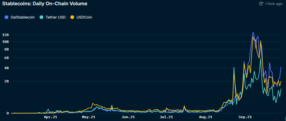Click the purple DaiStablecoin legend dot
This screenshot has height=121, width=286.
pos(7,17)
